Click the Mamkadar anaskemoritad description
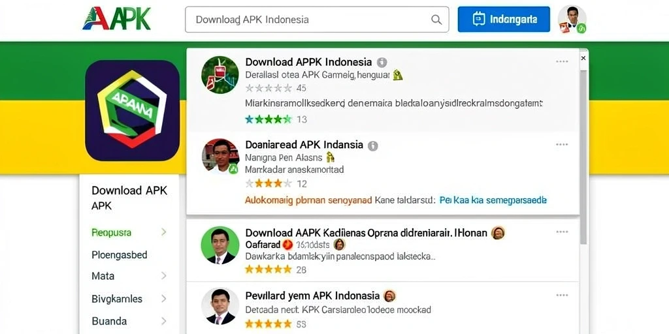This screenshot has width=669, height=334. click(295, 170)
